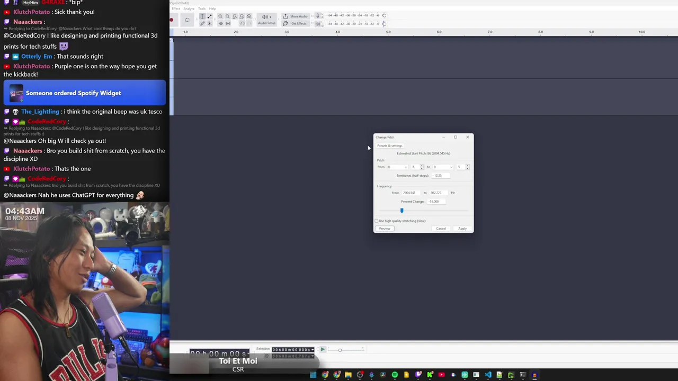The height and width of the screenshot is (381, 678).
Task: Open Spotify from the taskbar
Action: tap(395, 375)
